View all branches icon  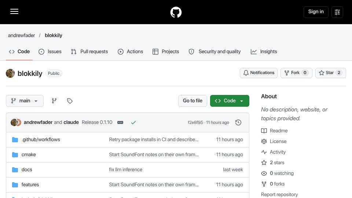(54, 101)
